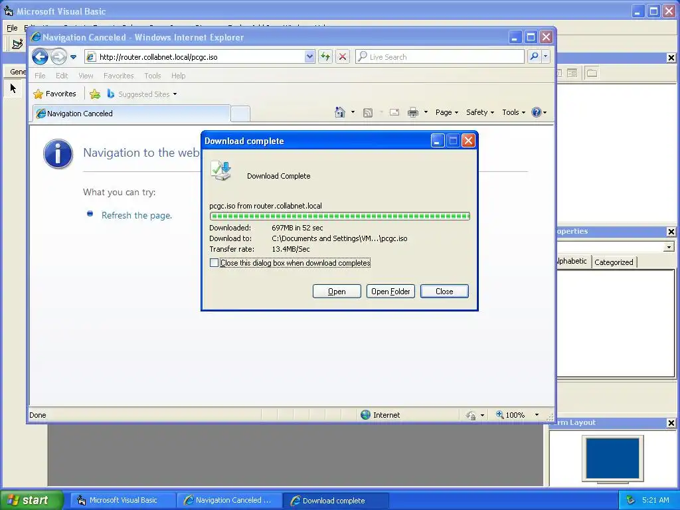
Task: Close the Form Layout panel
Action: point(671,423)
